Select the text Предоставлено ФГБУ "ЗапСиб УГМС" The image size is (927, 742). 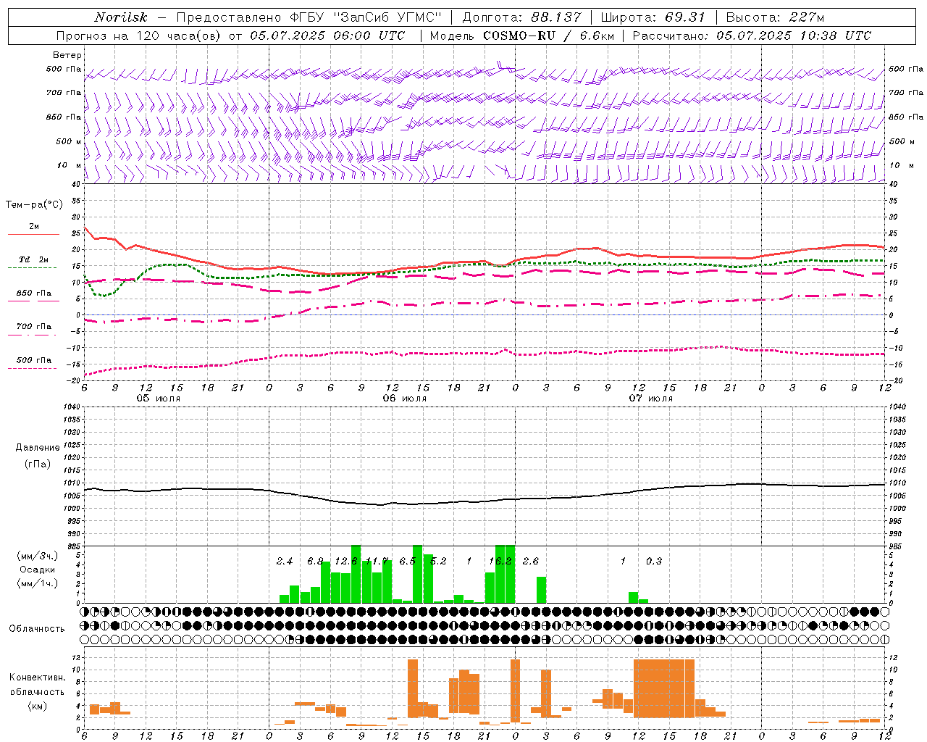[x=309, y=17]
